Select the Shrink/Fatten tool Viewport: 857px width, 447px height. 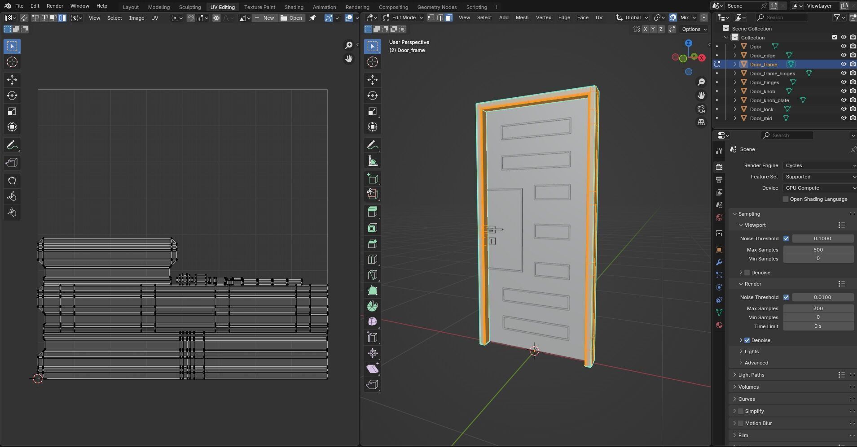373,353
